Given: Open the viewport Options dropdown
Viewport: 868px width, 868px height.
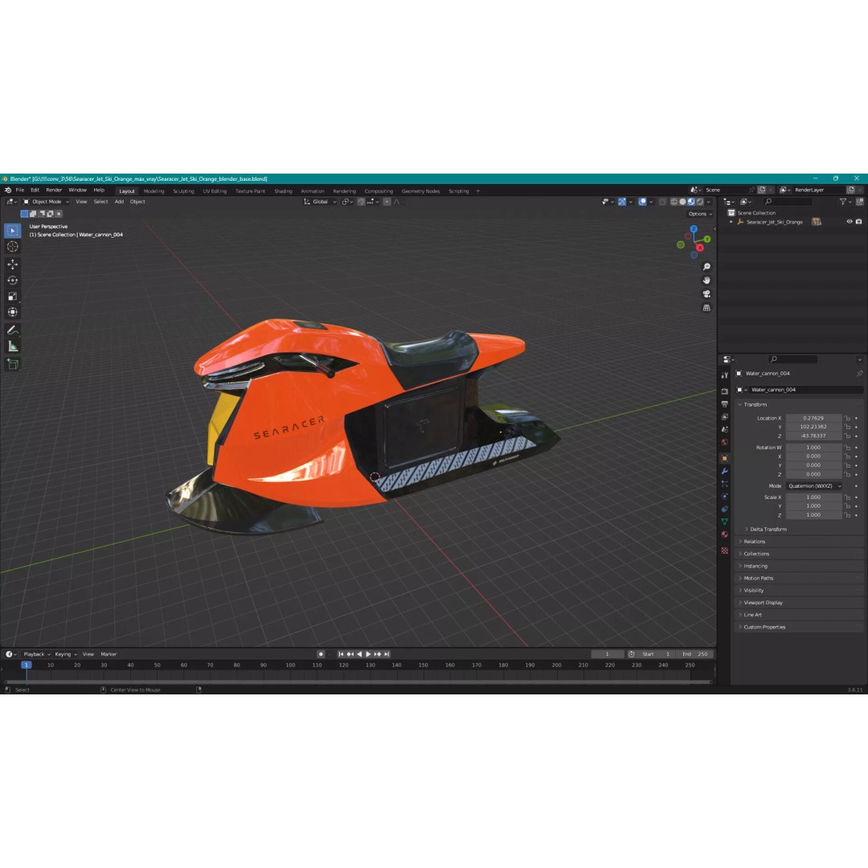Looking at the screenshot, I should pyautogui.click(x=700, y=215).
